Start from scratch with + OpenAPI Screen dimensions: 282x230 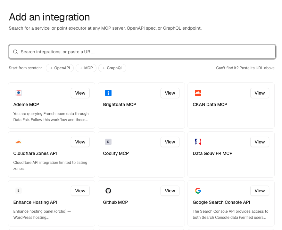point(60,68)
